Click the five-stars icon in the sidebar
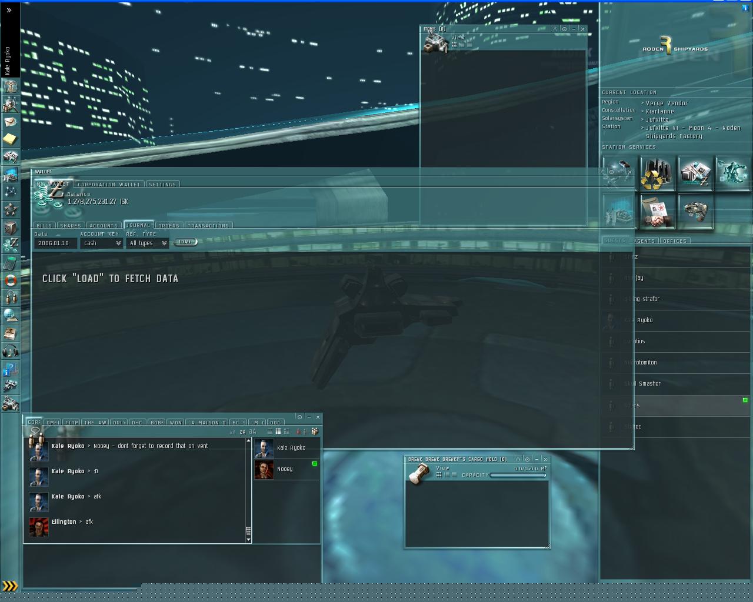Screen dimensions: 753x602 (x=10, y=210)
